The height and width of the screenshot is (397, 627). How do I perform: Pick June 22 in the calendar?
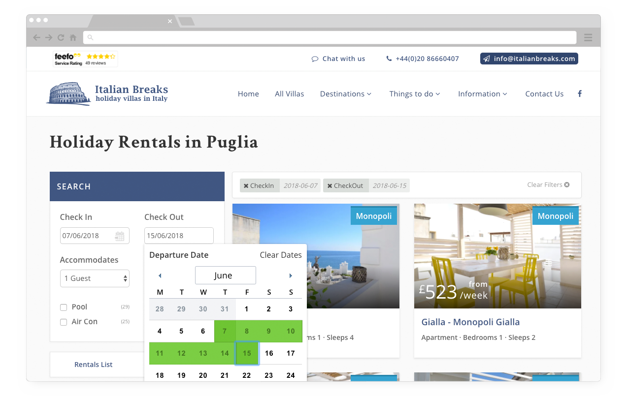point(247,375)
